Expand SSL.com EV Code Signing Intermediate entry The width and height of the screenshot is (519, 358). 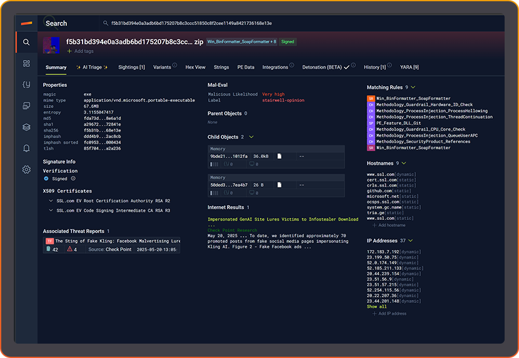coord(50,211)
